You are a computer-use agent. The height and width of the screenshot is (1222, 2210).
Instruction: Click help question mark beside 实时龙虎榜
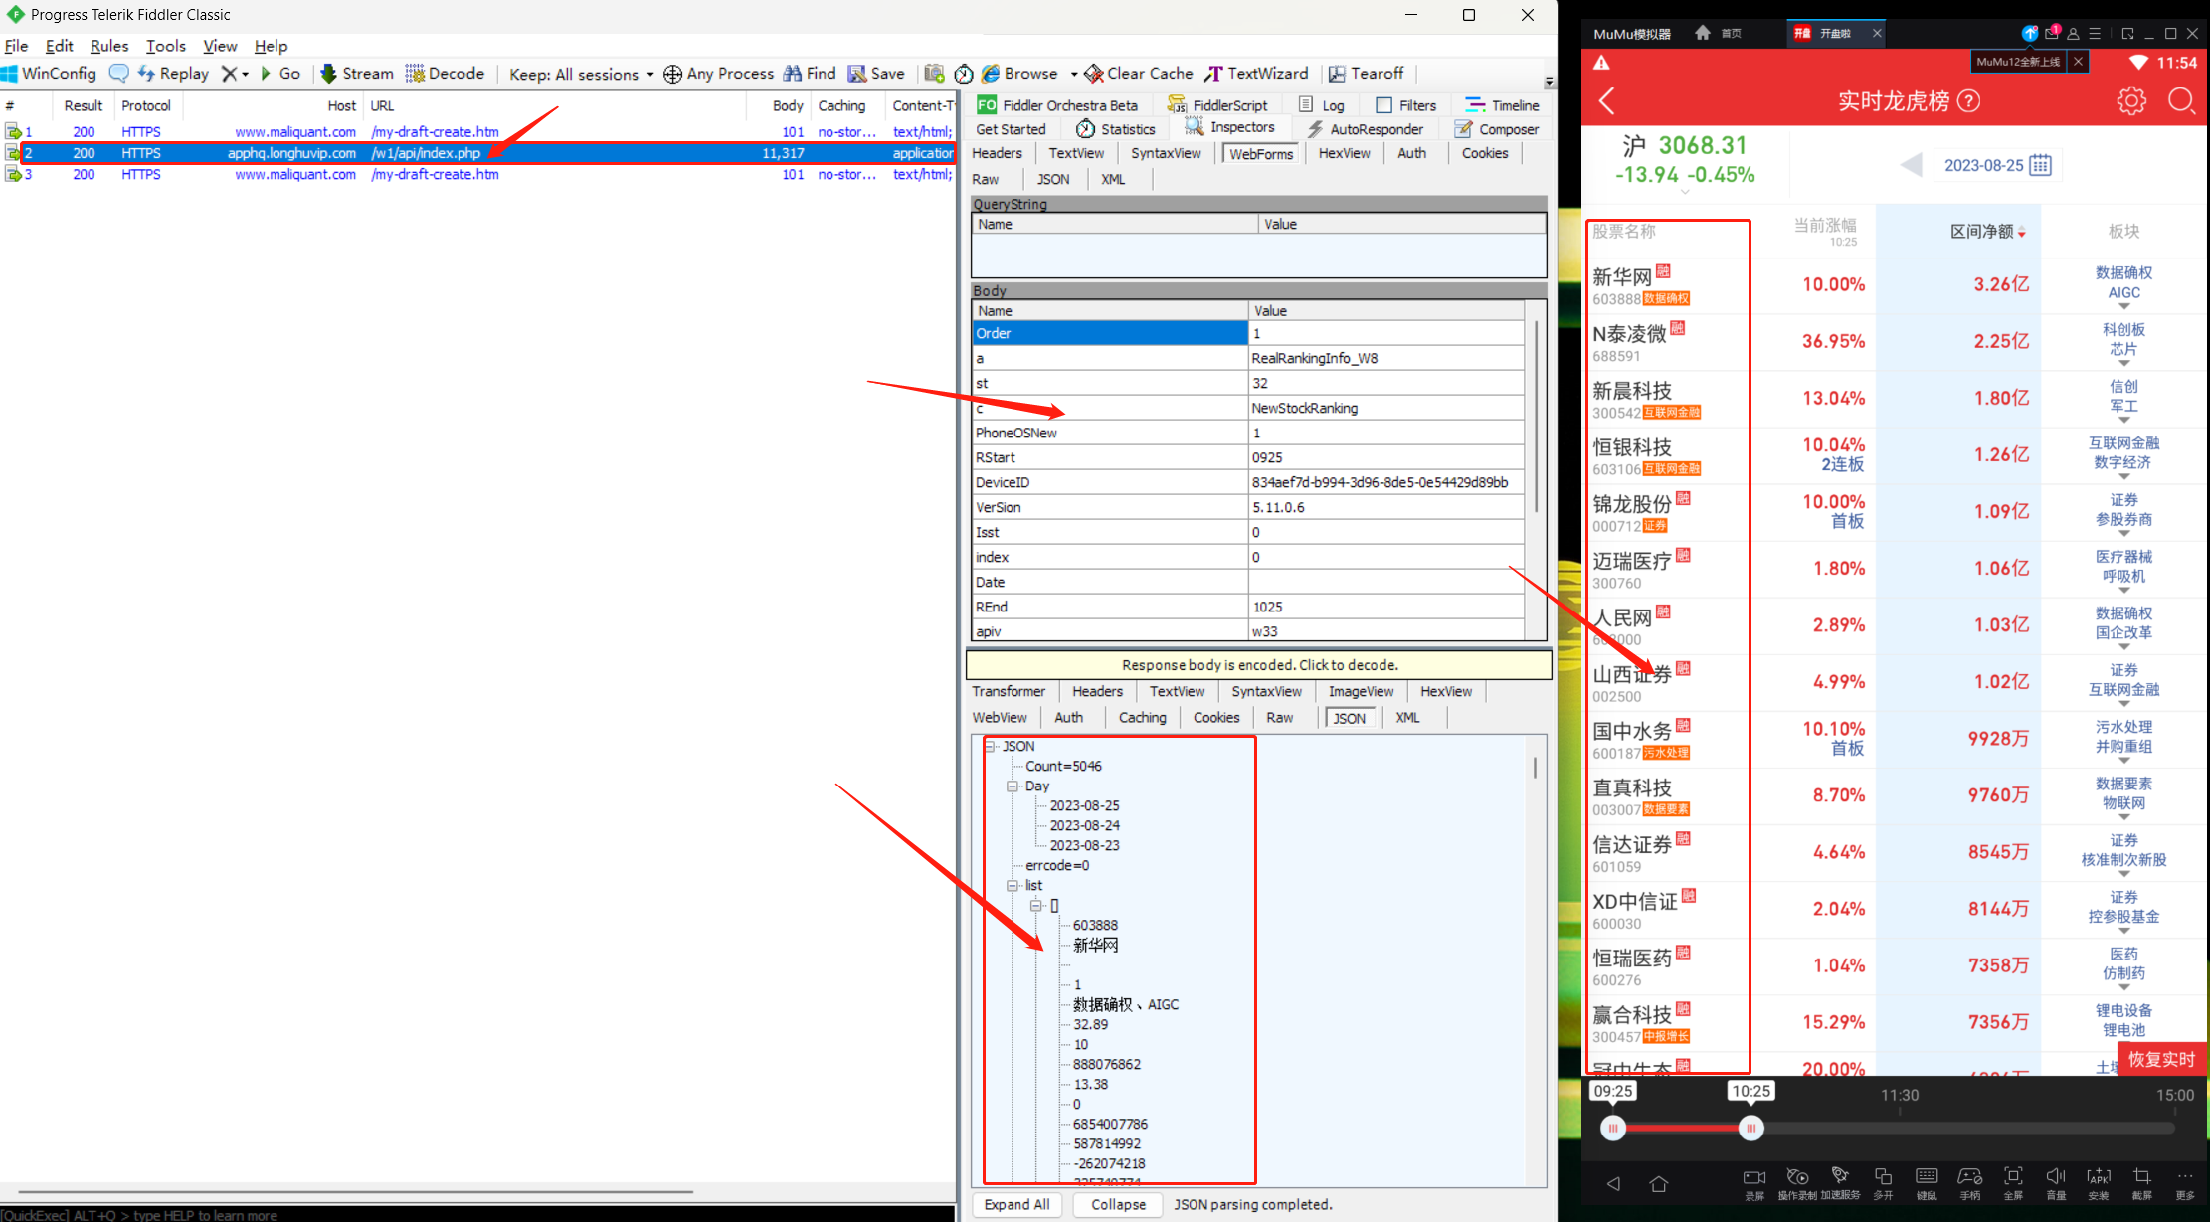(x=1968, y=100)
